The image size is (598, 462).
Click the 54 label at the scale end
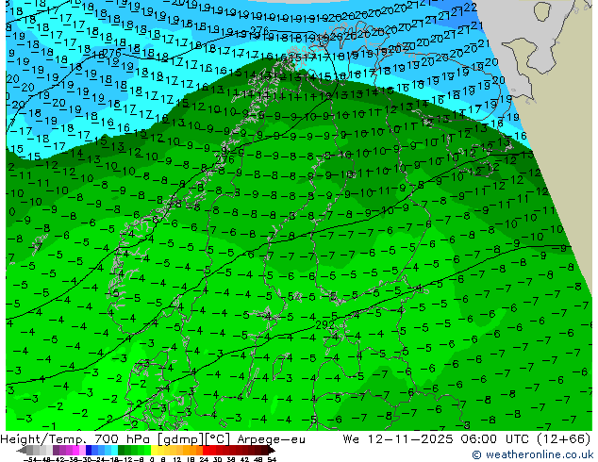pos(272,459)
